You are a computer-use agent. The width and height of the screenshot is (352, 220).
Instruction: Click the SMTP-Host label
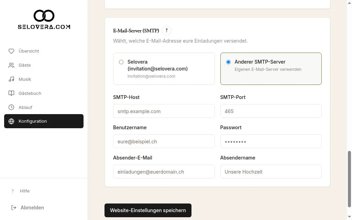(x=126, y=97)
